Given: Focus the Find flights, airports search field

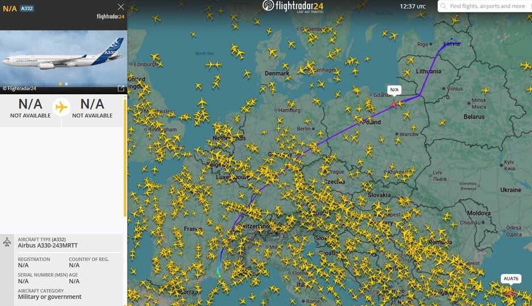Looking at the screenshot, I should coord(485,6).
